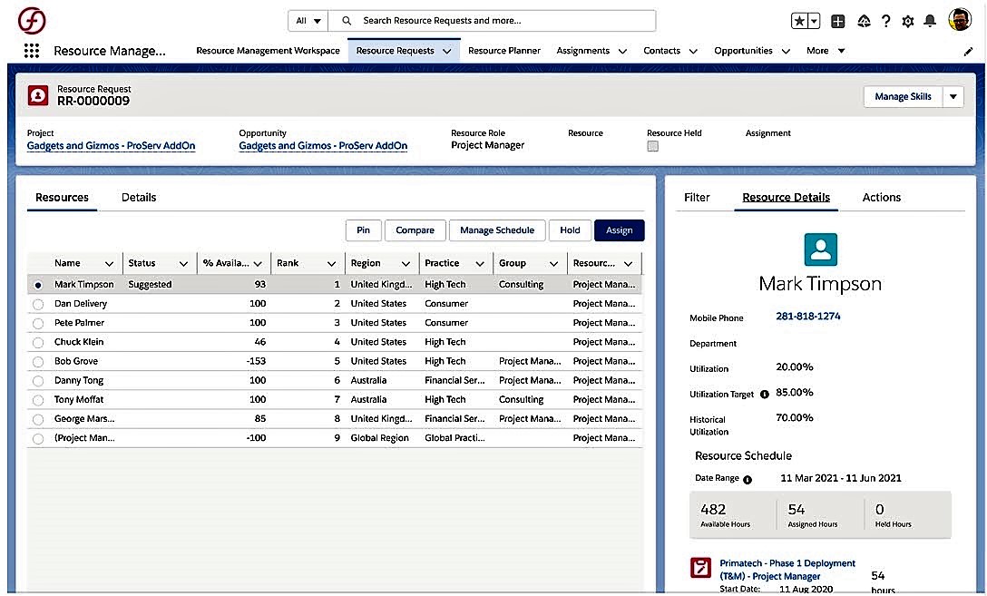Select the Chuck Klein radio button

(x=38, y=342)
